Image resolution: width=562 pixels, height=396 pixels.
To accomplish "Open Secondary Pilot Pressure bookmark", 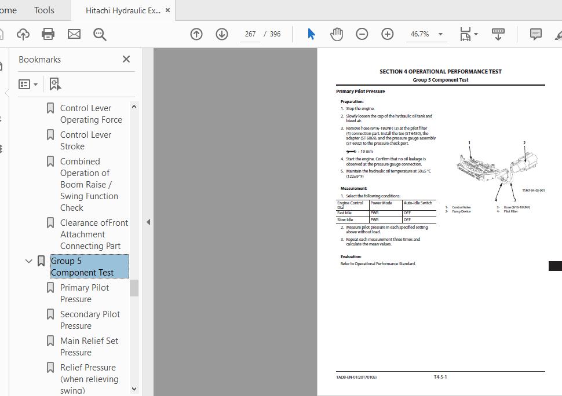I will (x=90, y=320).
